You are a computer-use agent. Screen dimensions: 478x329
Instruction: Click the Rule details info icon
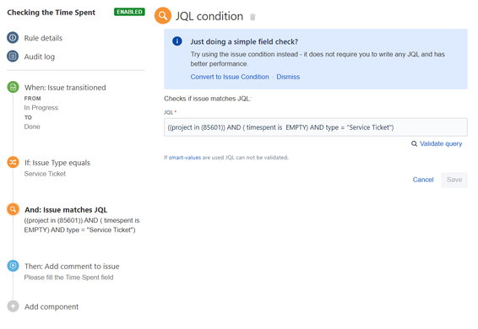click(x=13, y=38)
